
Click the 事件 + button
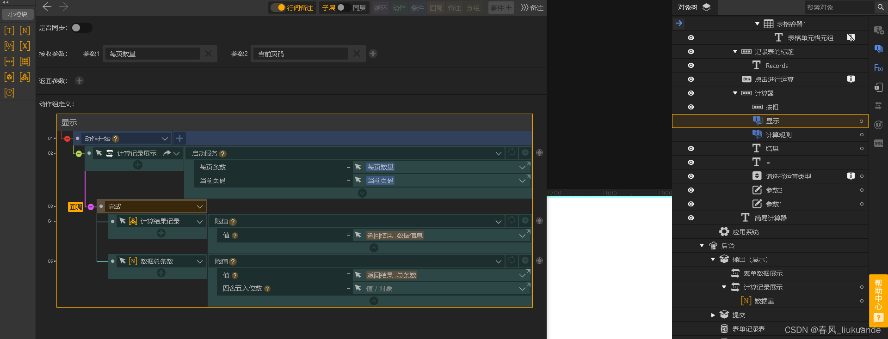(501, 8)
